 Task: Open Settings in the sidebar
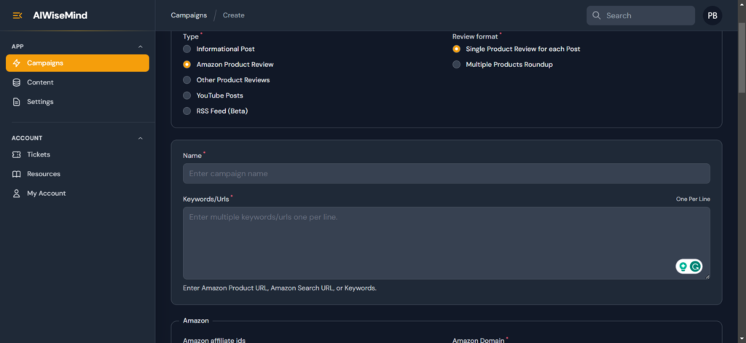tap(77, 102)
